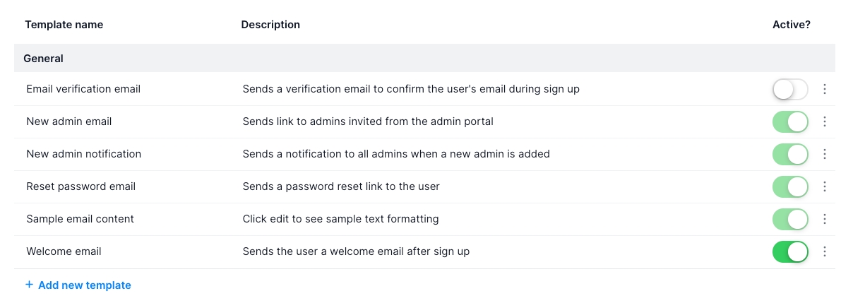Click kebab menu for New admin notification
853x303 pixels.
[x=825, y=155]
